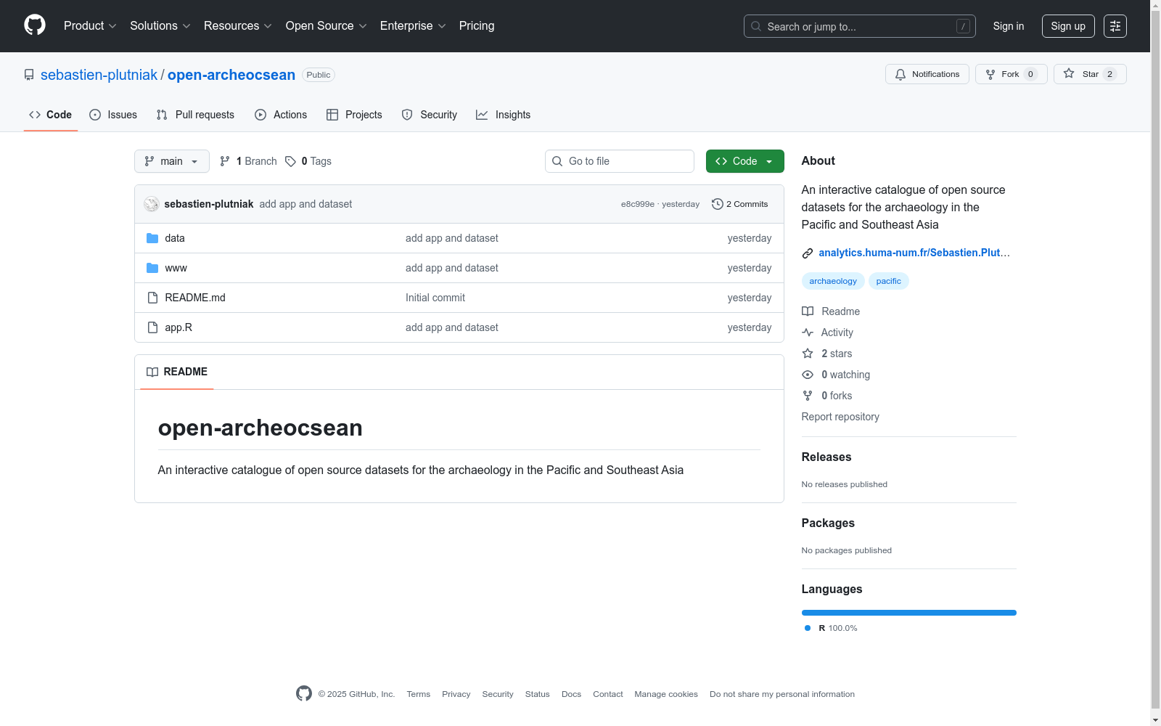Click the Sign in link

pyautogui.click(x=1009, y=26)
